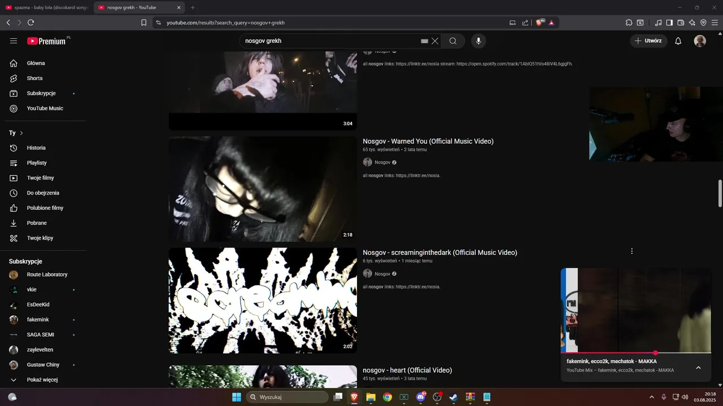Open Nosgov channel under screaminginthedark

coord(382,274)
